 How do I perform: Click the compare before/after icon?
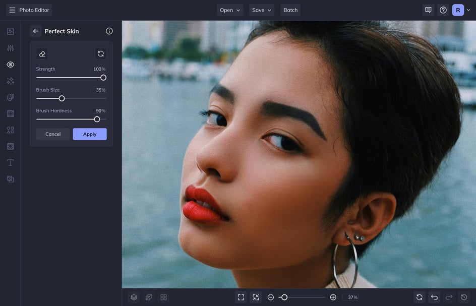[149, 297]
